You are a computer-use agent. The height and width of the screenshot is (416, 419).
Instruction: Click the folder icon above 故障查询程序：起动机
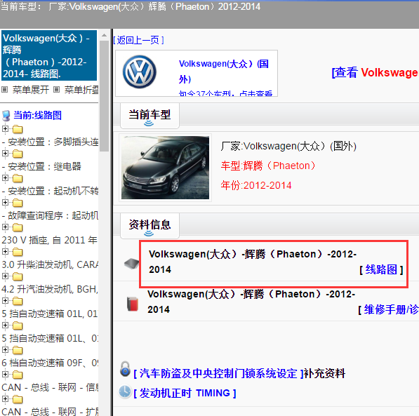18,203
